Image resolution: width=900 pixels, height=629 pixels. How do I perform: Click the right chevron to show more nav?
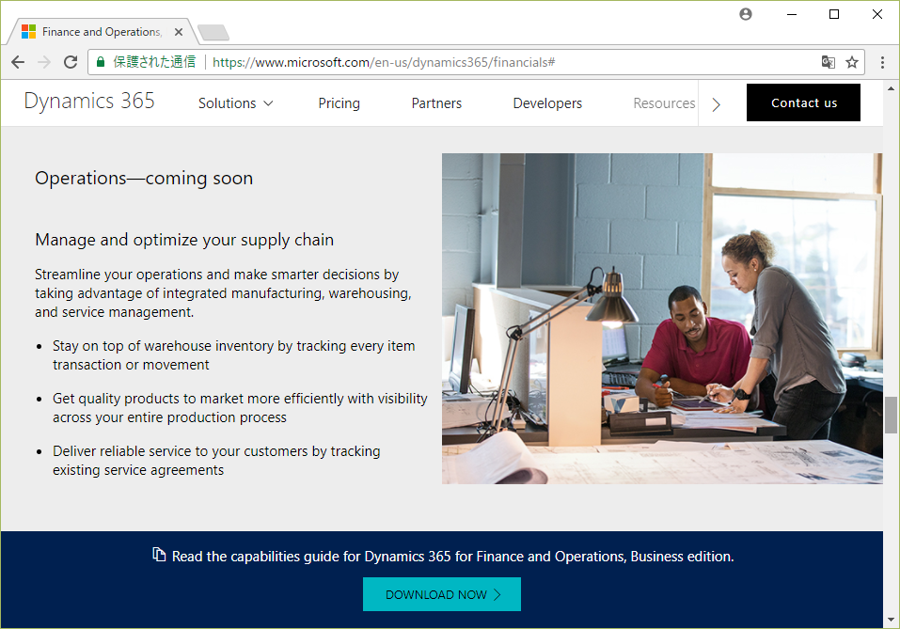point(716,104)
